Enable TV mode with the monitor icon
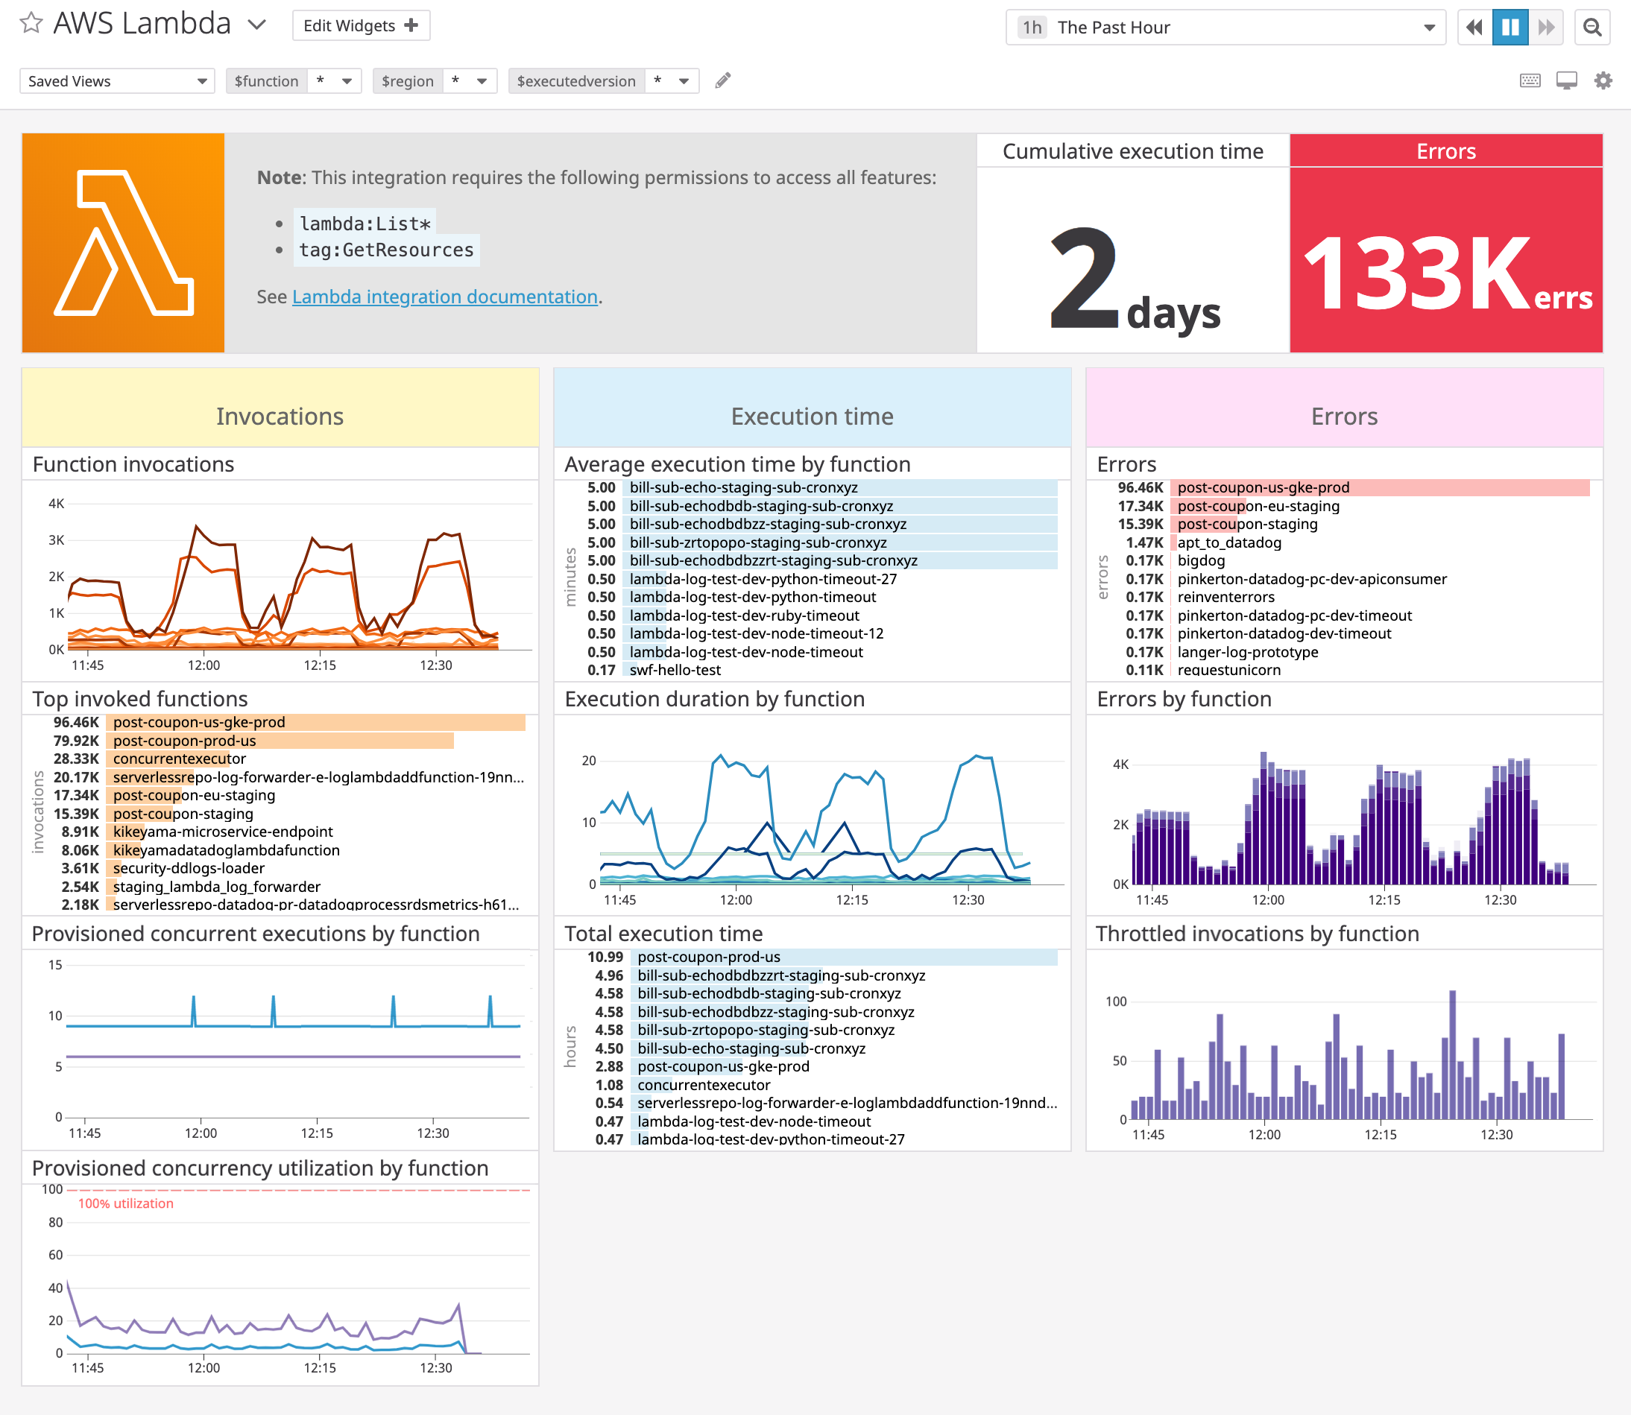 point(1566,80)
